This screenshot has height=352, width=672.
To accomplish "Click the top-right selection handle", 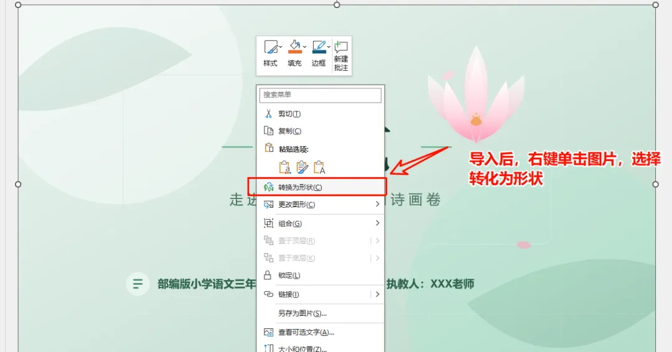I will tap(656, 5).
